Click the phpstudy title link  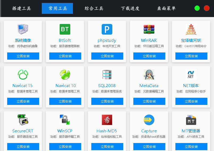107,40
